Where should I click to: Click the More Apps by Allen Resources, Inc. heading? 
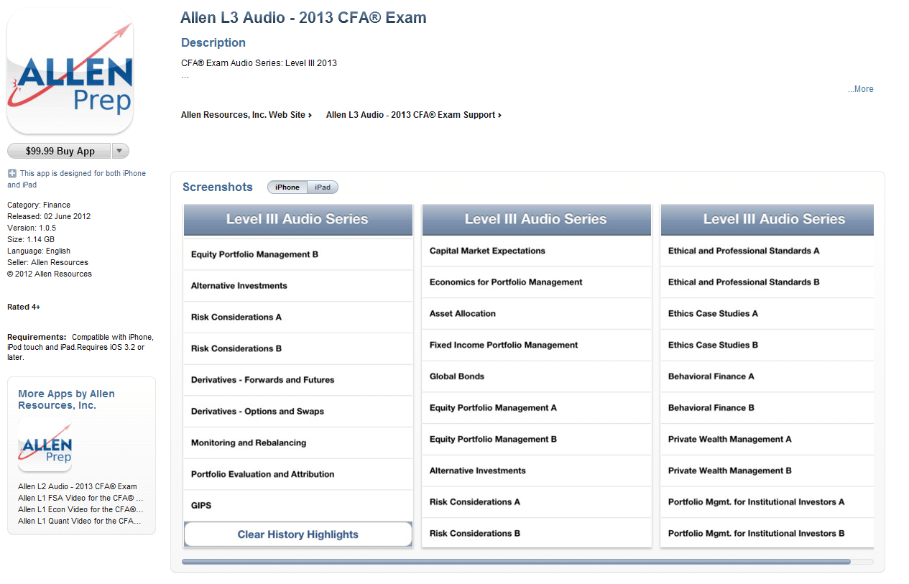pos(66,399)
